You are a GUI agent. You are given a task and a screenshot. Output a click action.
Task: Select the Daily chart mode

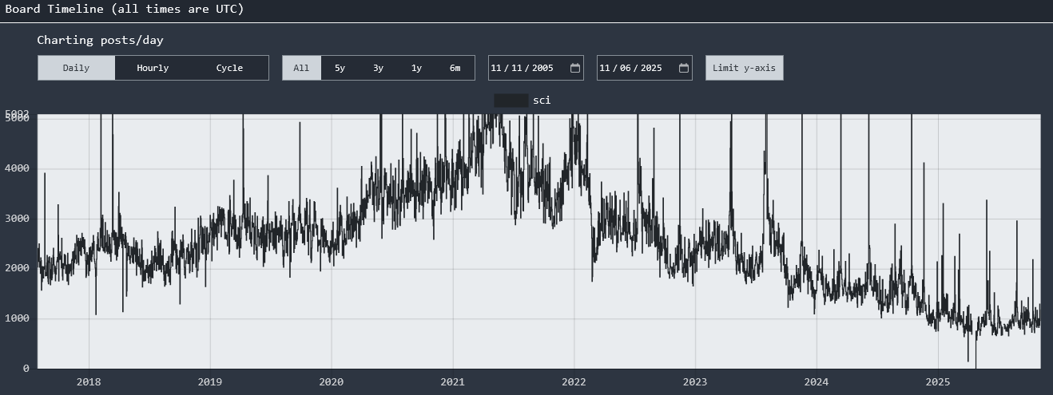coord(76,68)
